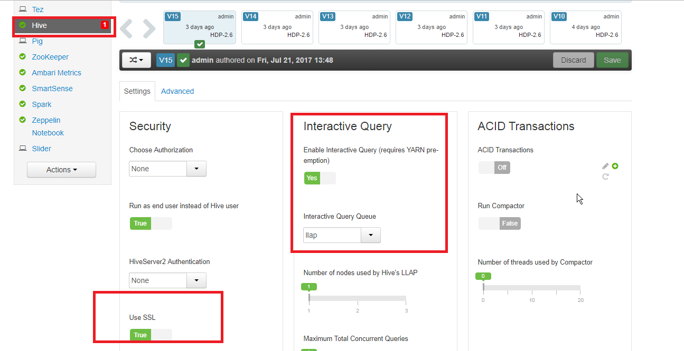684x351 pixels.
Task: Expand the version compare shuffle dropdown
Action: pos(136,60)
